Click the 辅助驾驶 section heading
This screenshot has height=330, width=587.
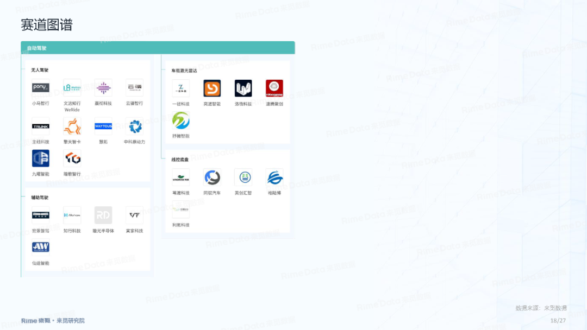point(40,198)
